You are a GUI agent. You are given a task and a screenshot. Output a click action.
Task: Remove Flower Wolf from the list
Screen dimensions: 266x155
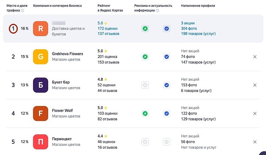pos(255,113)
